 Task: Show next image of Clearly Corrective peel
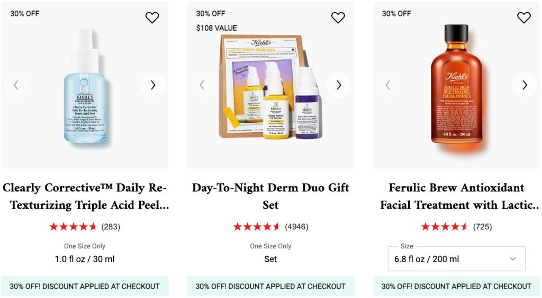click(152, 85)
